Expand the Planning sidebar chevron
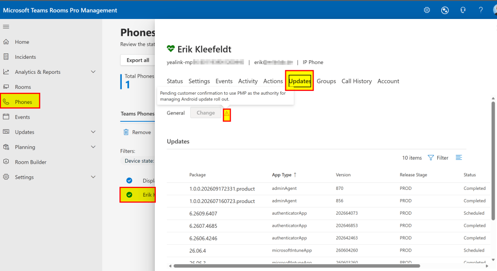Screen dimensions: 497x271 point(93,147)
